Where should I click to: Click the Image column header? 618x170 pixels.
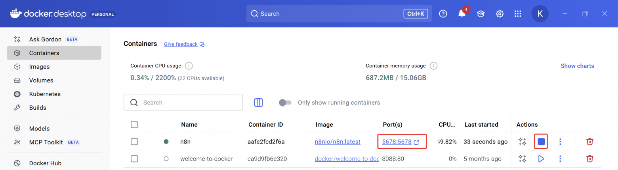click(x=324, y=125)
